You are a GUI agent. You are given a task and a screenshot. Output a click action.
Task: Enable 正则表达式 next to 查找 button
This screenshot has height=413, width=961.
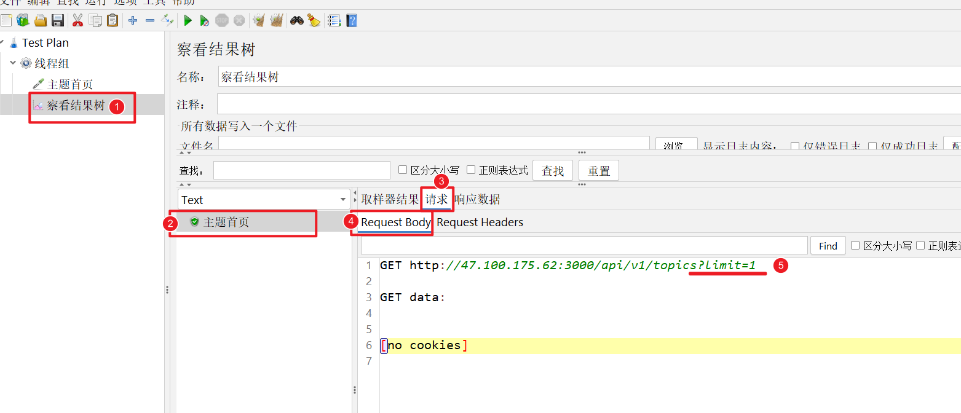tap(471, 170)
